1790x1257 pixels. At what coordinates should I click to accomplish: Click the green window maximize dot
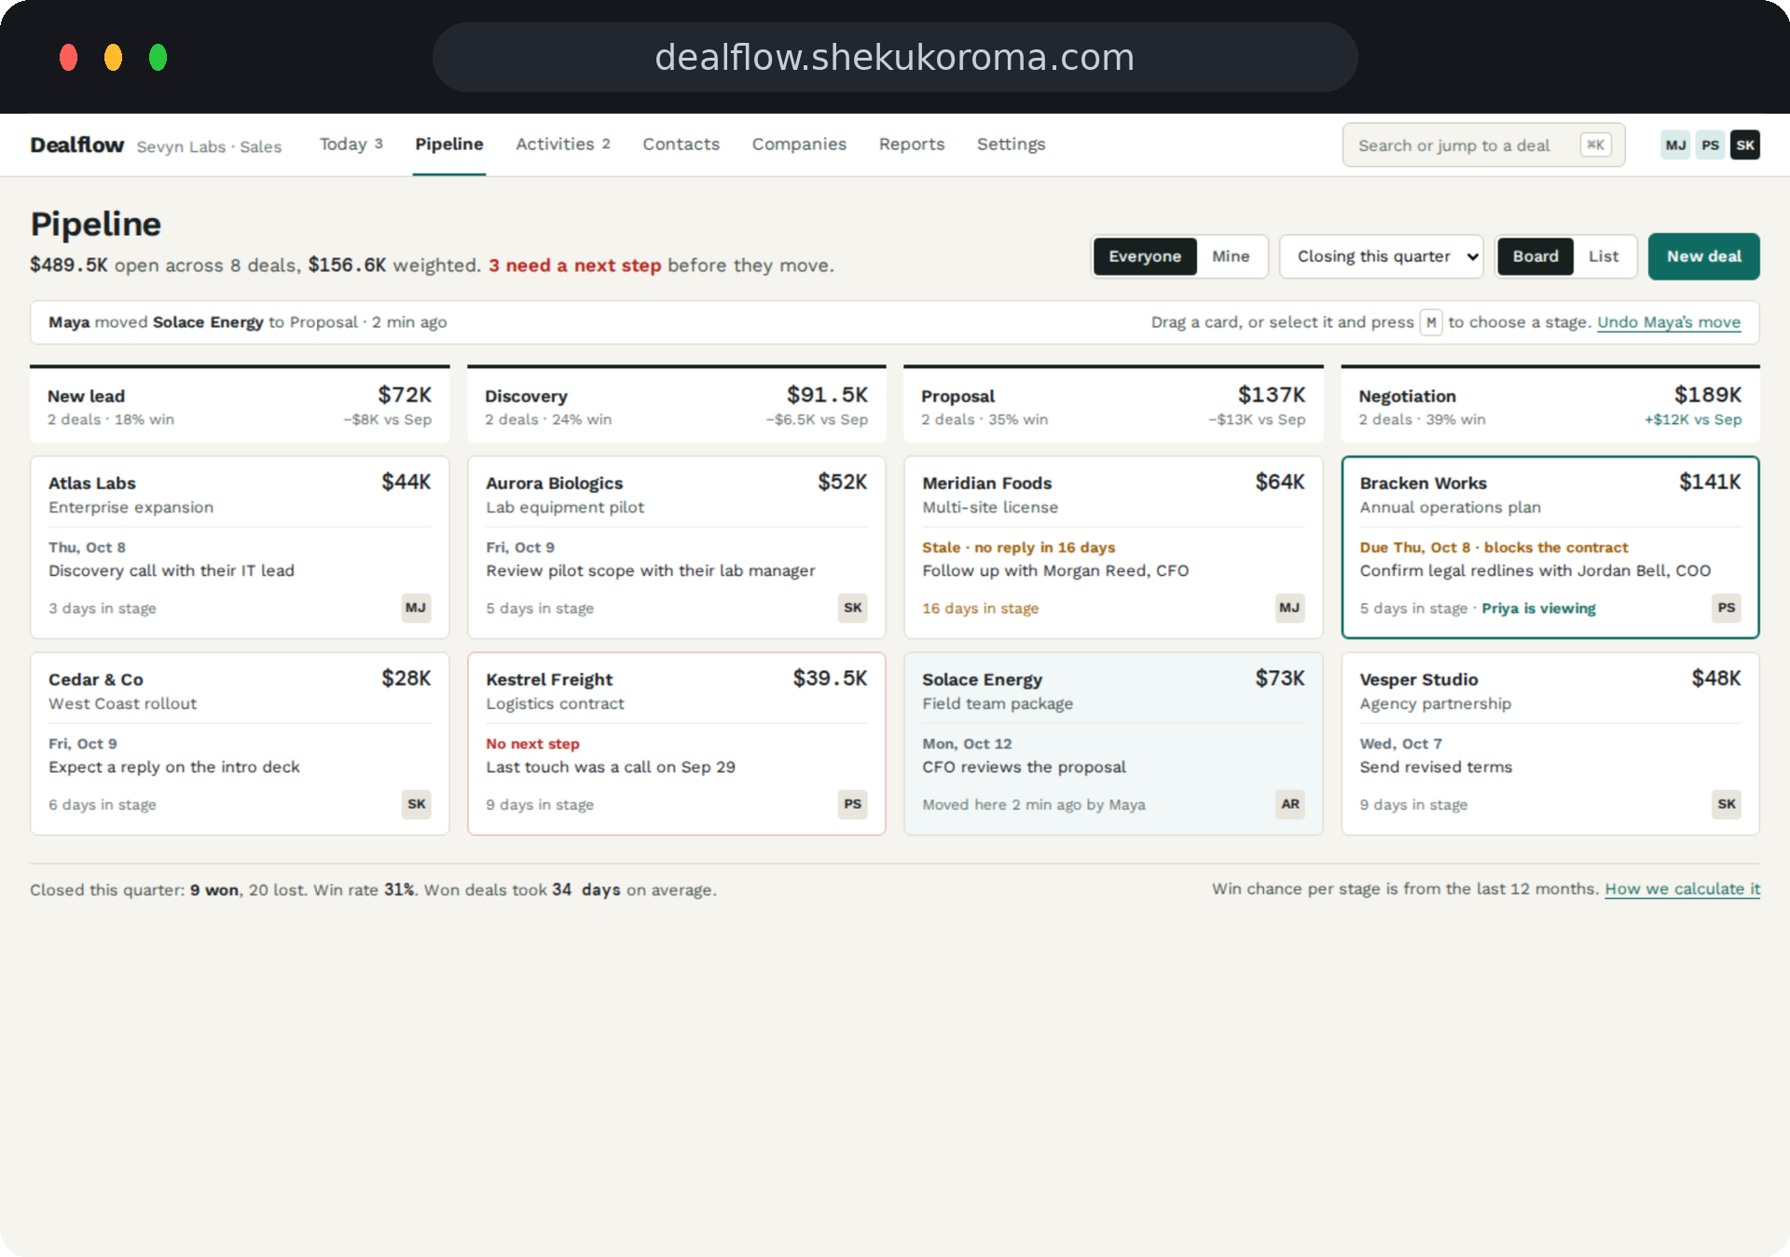pyautogui.click(x=158, y=58)
